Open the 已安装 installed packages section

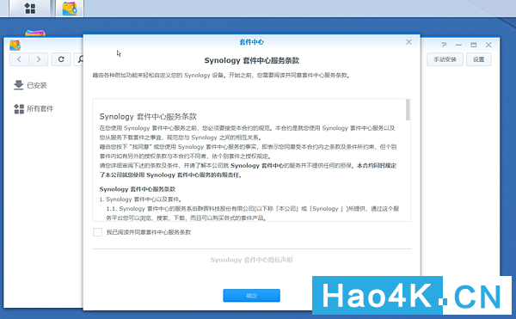[x=30, y=85]
